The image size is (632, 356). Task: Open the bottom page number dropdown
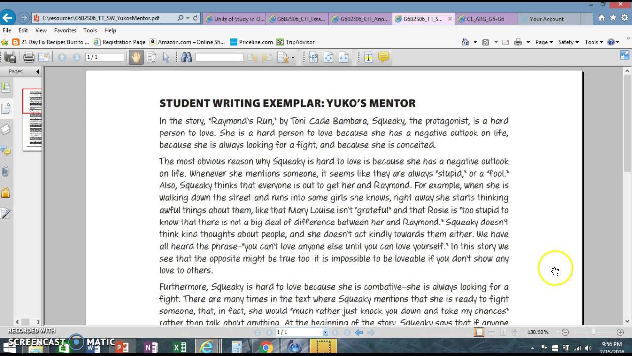(x=325, y=332)
